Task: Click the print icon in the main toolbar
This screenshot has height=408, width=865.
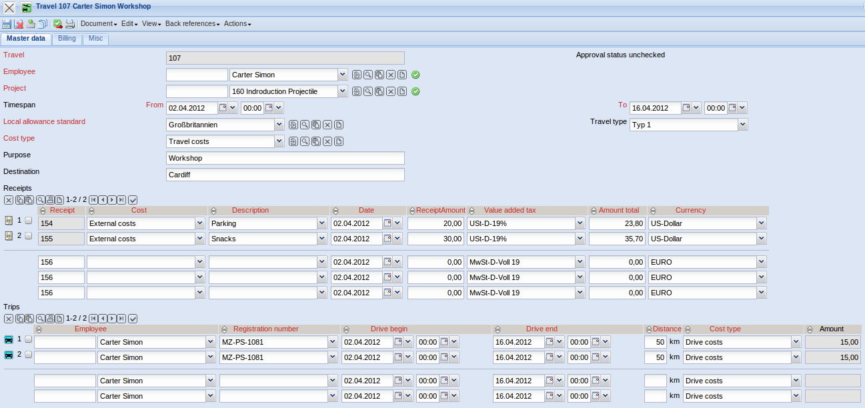Action: click(x=69, y=24)
